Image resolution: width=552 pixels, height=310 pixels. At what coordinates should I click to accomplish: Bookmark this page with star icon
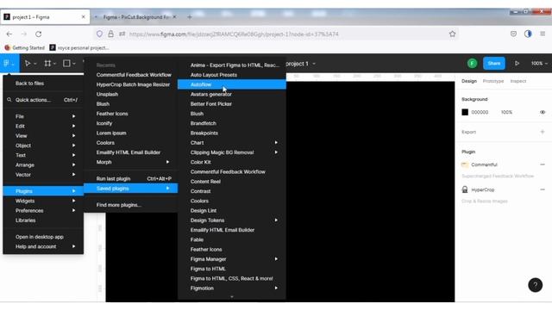452,34
